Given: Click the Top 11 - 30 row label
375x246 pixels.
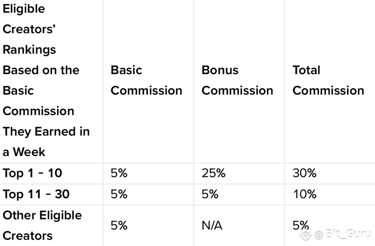Looking at the screenshot, I should pyautogui.click(x=36, y=194).
